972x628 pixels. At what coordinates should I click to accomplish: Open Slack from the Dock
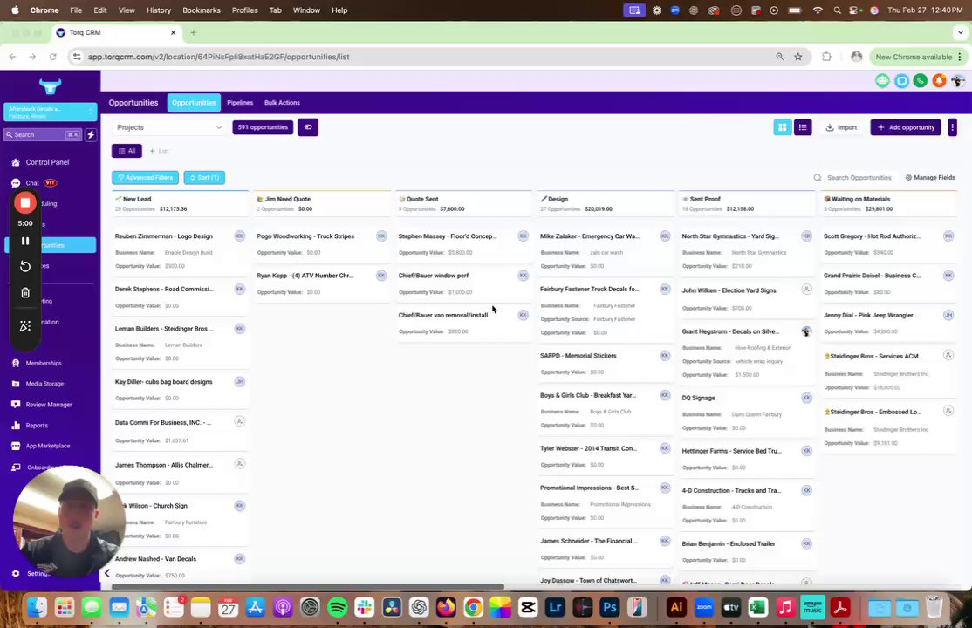point(365,608)
